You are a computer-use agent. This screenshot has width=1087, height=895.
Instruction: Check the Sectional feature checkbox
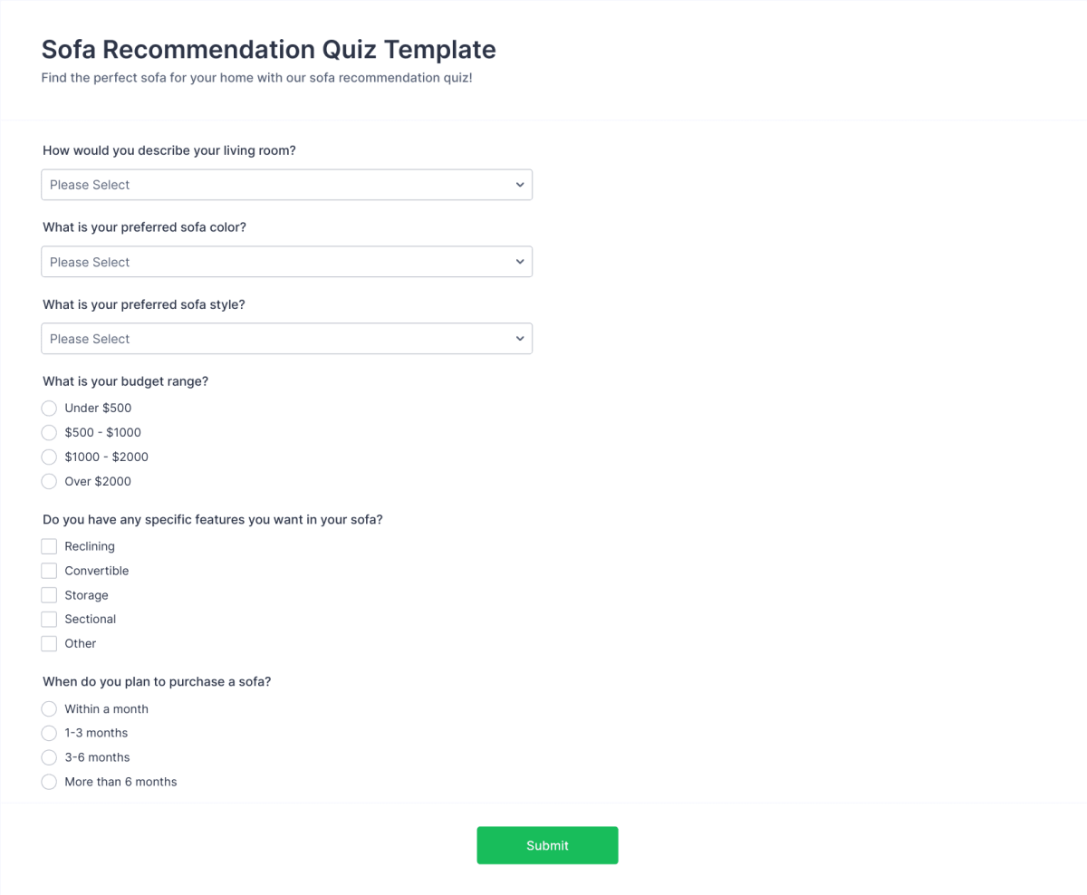tap(49, 619)
